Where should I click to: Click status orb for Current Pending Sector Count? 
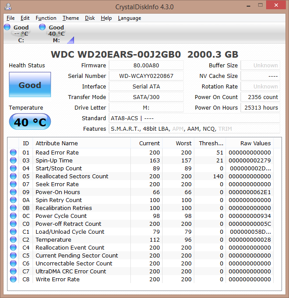pyautogui.click(x=13, y=255)
